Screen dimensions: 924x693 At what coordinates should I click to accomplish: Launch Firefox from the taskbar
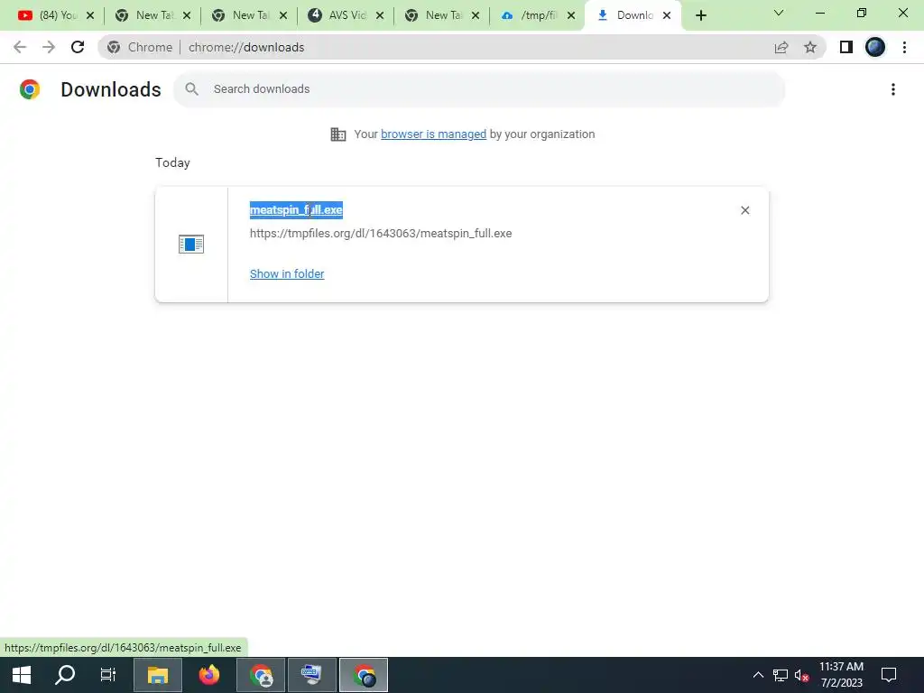[x=208, y=675]
